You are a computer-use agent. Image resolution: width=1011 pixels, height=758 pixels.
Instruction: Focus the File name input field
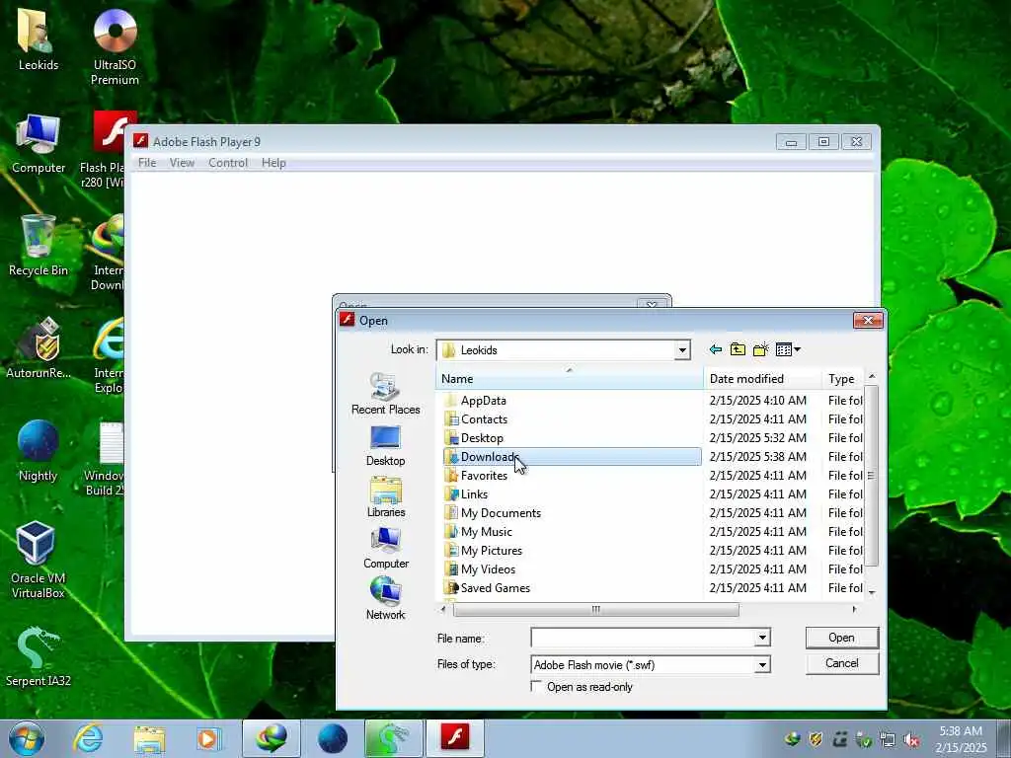point(642,638)
